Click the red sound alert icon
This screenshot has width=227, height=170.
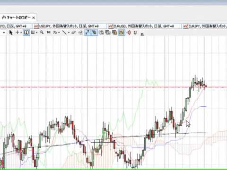129,33
